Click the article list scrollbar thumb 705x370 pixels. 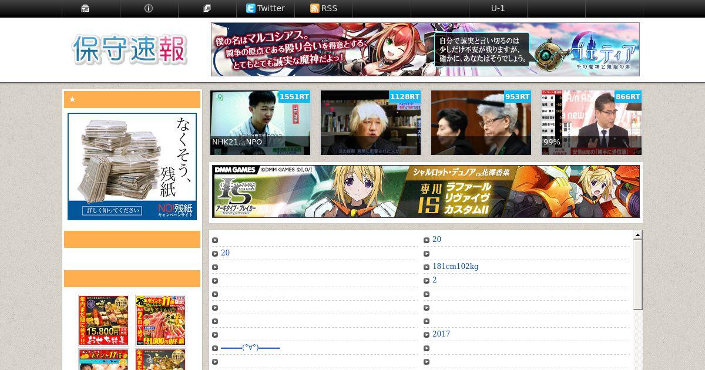point(637,274)
